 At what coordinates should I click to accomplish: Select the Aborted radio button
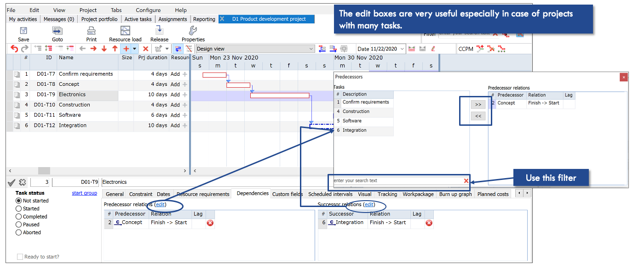19,232
